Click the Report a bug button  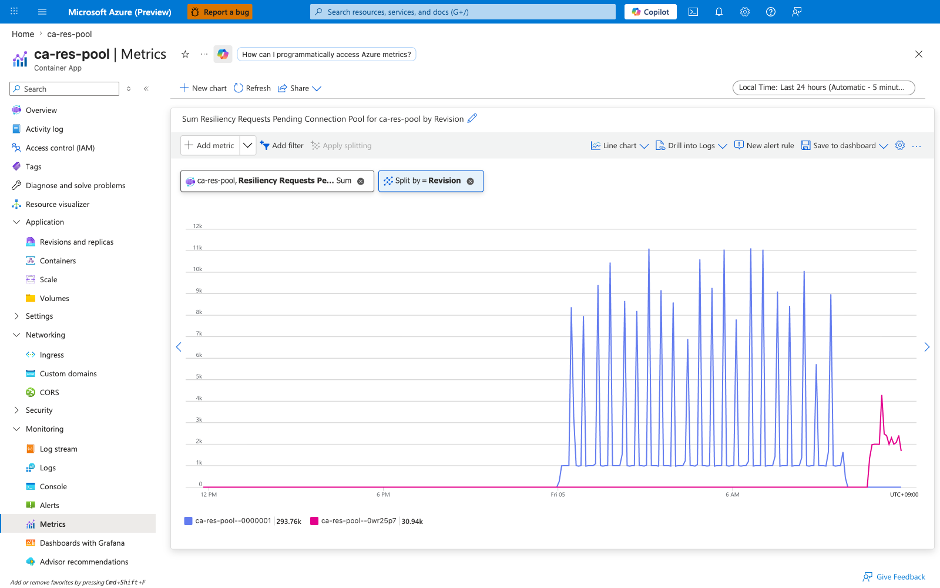(220, 12)
